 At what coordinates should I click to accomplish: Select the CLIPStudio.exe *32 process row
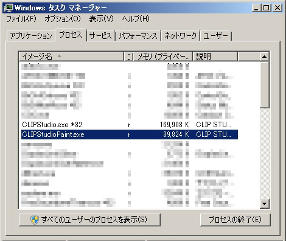130,125
